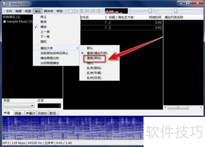
Task: Toggle 当前音轨结束后停止 option
Action: coord(57,53)
